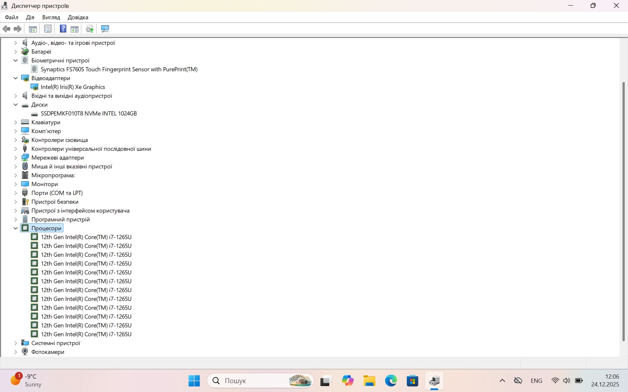Collapse the Відеоадаптери category
Screen dimensions: 628x392
(15, 78)
